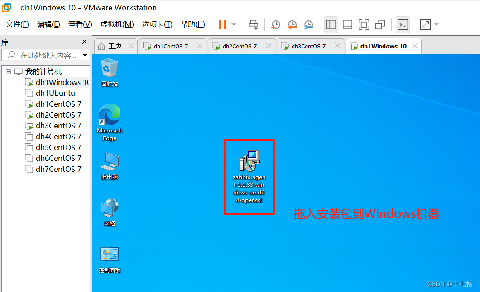Pause the virtual machine with pause button
The width and height of the screenshot is (480, 292).
222,24
